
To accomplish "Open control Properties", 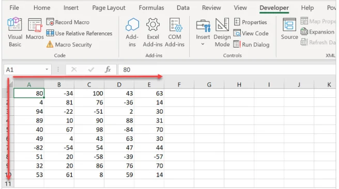I will 250,22.
